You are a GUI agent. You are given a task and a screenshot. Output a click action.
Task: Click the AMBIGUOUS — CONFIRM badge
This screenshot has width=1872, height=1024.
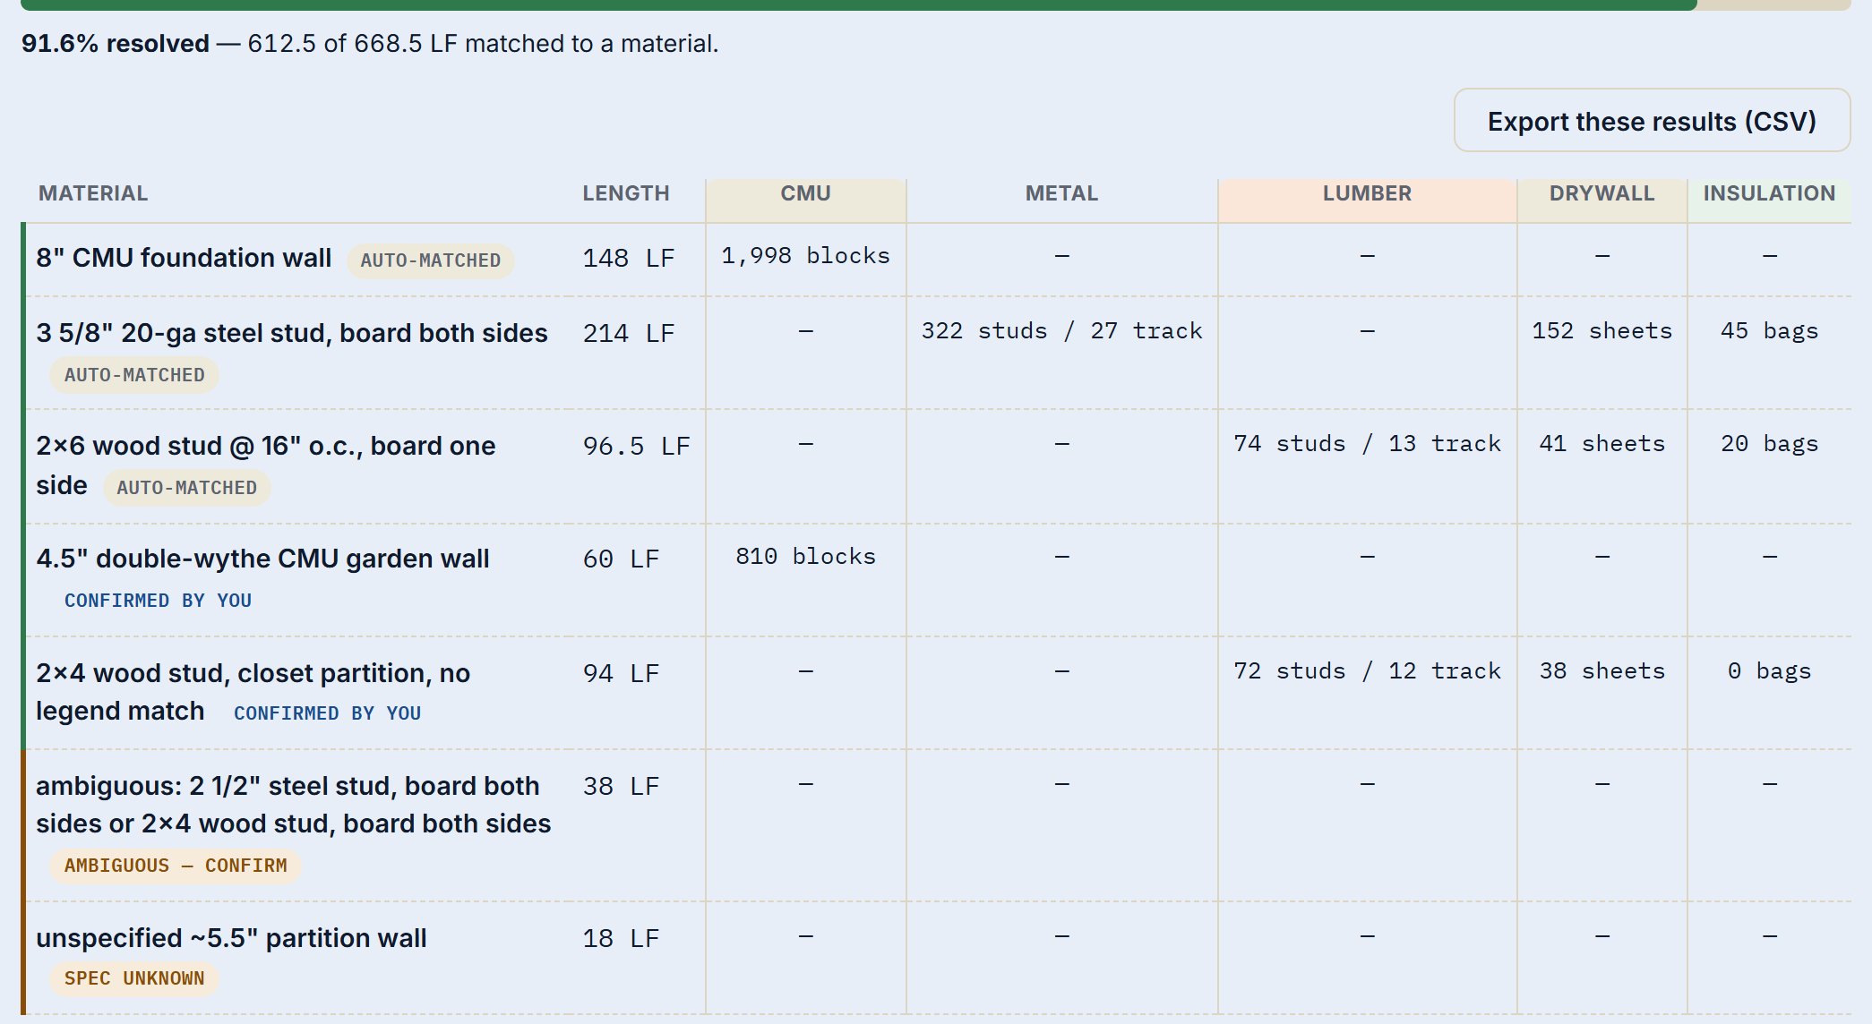pos(176,866)
